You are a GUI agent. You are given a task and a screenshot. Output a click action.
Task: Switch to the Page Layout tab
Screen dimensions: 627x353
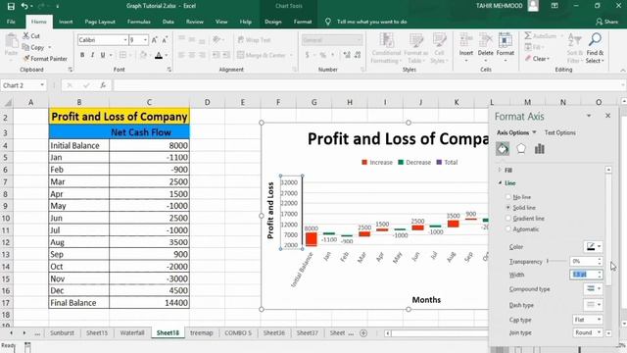click(100, 22)
